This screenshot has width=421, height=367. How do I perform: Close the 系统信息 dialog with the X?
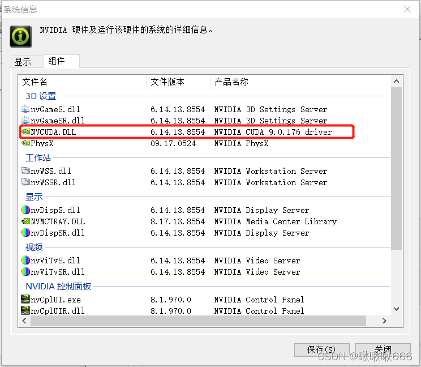pos(407,9)
